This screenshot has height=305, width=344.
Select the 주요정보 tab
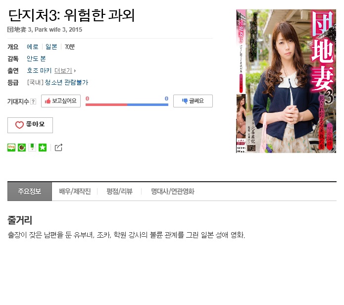pos(30,191)
